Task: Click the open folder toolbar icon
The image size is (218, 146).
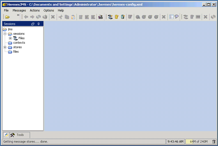Action: [x=7, y=17]
